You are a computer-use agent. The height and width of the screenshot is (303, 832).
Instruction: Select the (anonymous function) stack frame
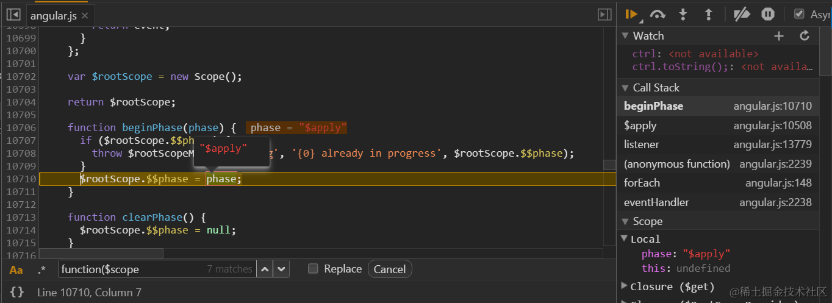pyautogui.click(x=718, y=164)
